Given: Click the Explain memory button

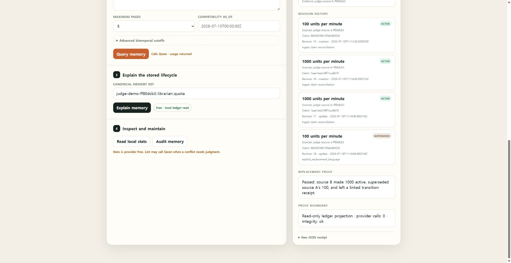Looking at the screenshot, I should coord(132,108).
